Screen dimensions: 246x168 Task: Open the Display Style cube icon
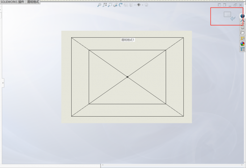tap(131, 5)
